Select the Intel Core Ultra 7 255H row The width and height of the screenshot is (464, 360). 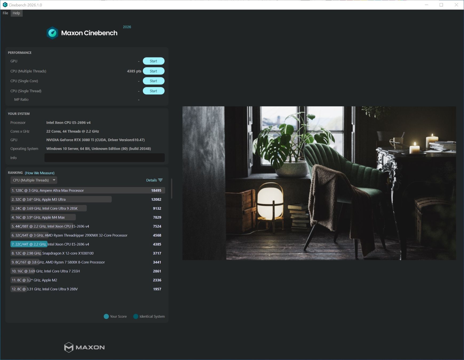88,271
